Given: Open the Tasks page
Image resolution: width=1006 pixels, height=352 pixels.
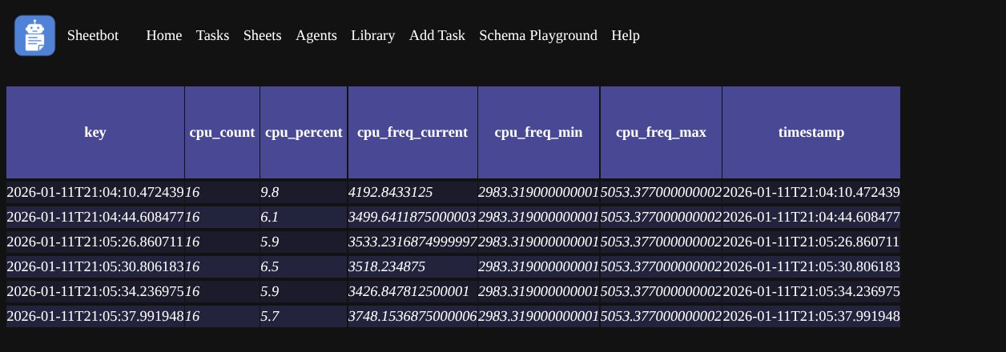Looking at the screenshot, I should pyautogui.click(x=212, y=35).
